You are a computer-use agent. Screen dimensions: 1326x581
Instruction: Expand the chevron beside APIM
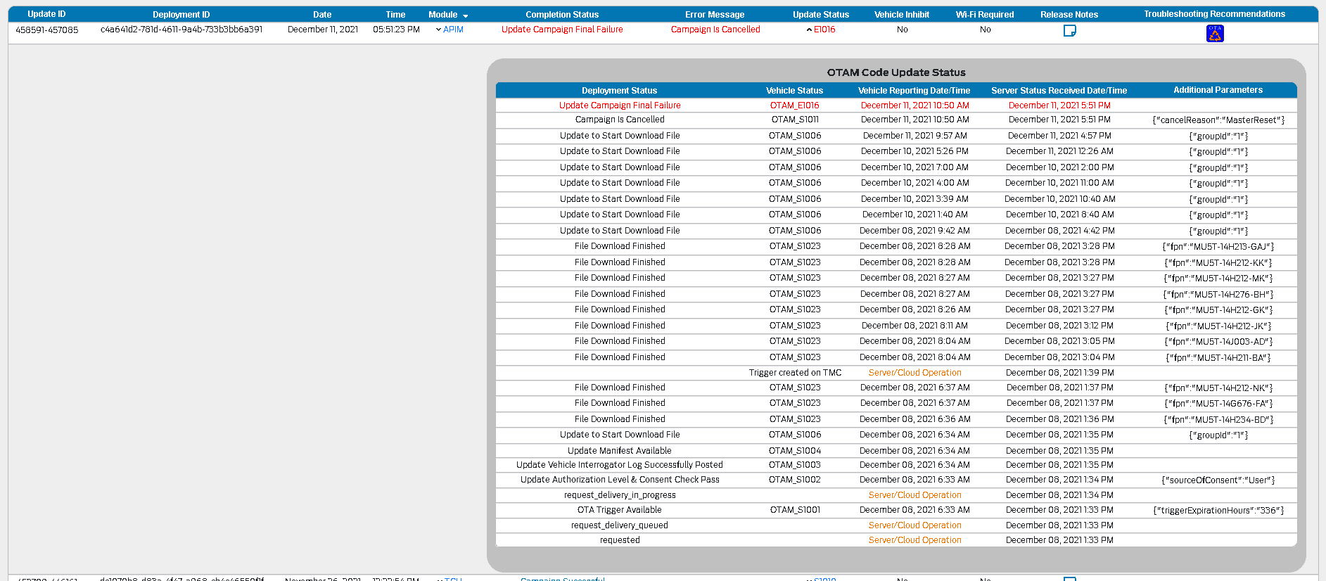(x=438, y=30)
